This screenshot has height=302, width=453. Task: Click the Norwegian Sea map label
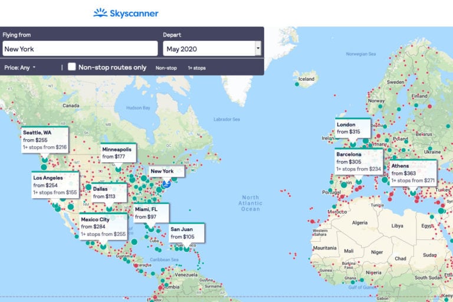point(361,54)
